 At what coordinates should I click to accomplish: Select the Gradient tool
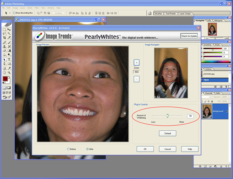(x=9, y=51)
